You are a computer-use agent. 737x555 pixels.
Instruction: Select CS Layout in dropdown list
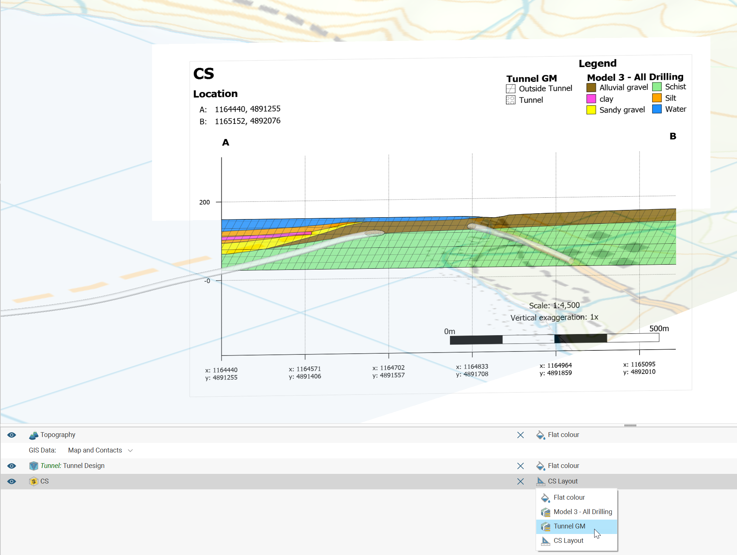[x=568, y=541]
